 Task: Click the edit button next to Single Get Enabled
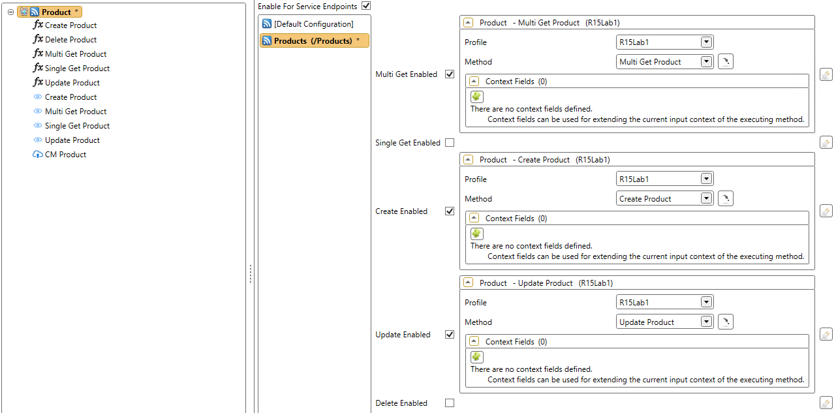pos(826,142)
